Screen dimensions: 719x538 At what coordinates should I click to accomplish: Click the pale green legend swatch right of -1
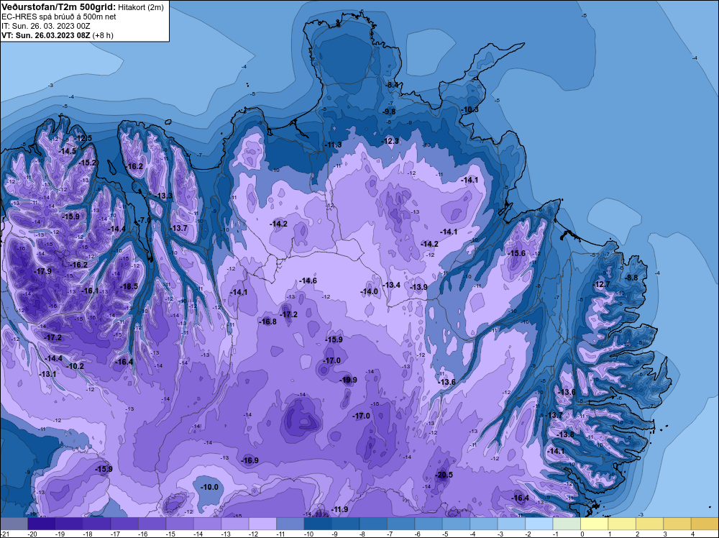coord(567,524)
